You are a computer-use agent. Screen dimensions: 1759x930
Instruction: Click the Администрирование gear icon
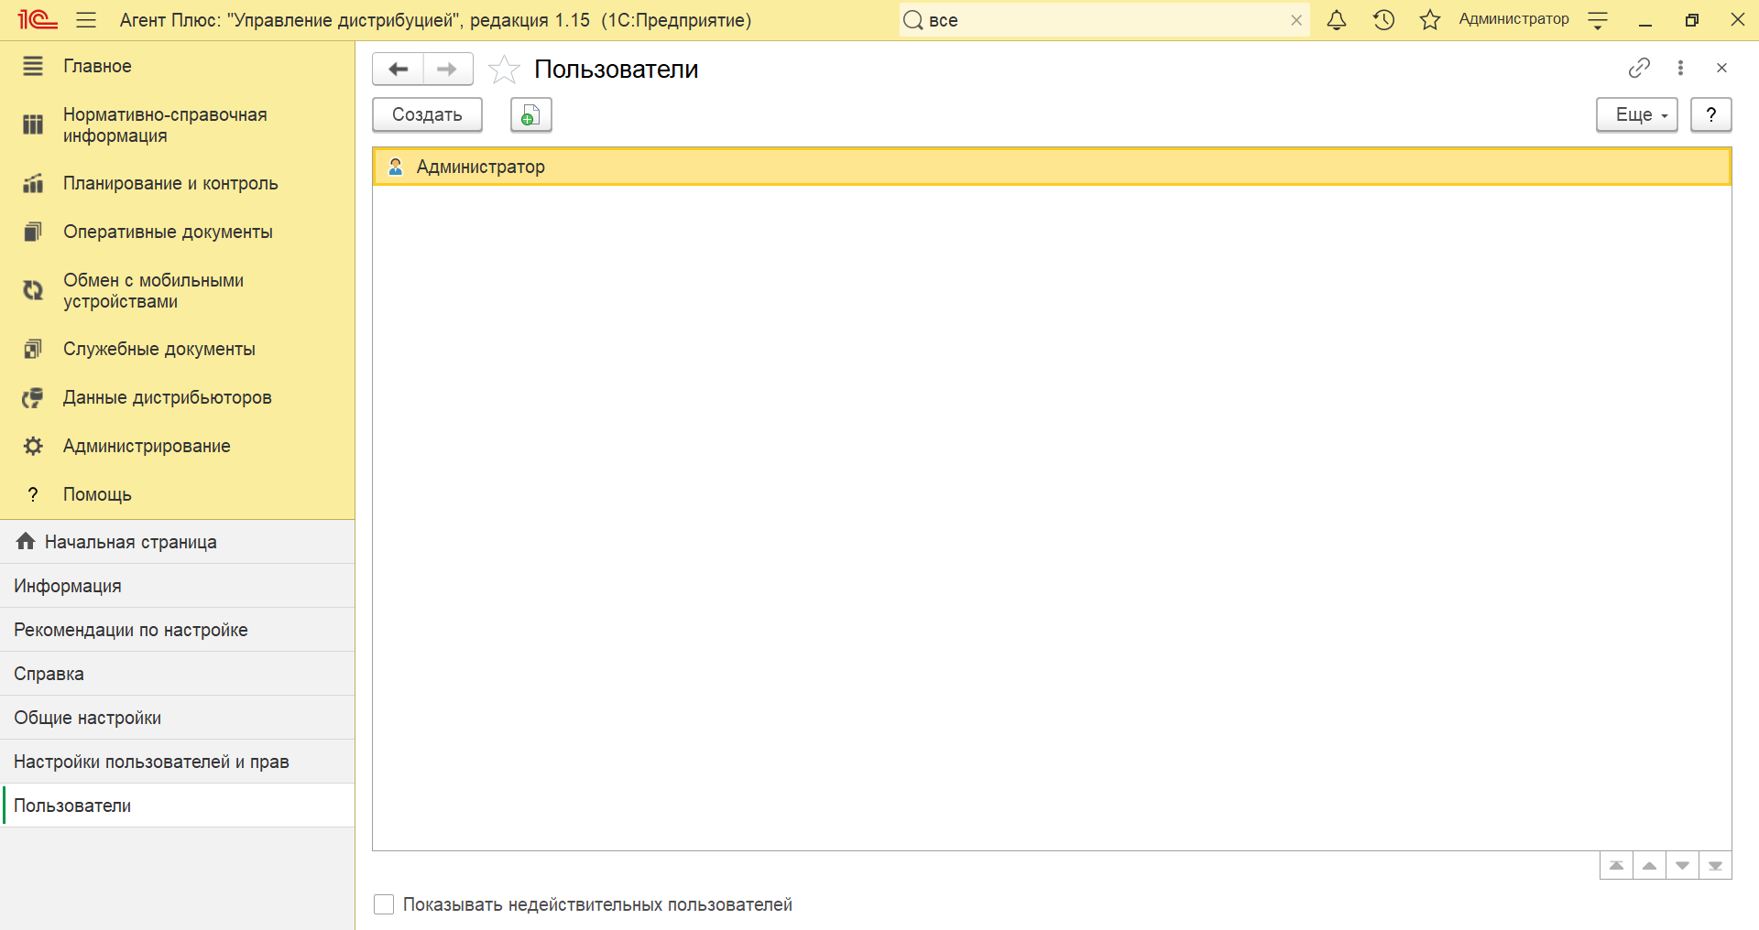click(33, 446)
